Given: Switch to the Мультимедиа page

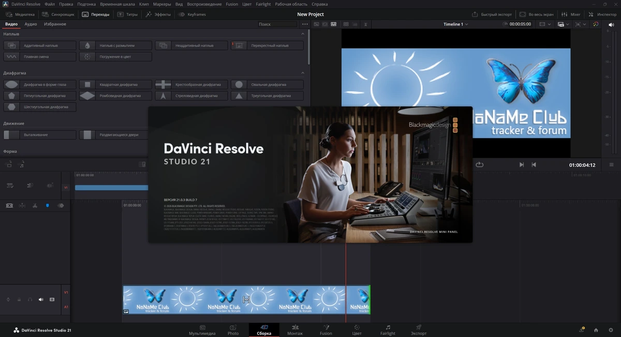Looking at the screenshot, I should (x=202, y=330).
